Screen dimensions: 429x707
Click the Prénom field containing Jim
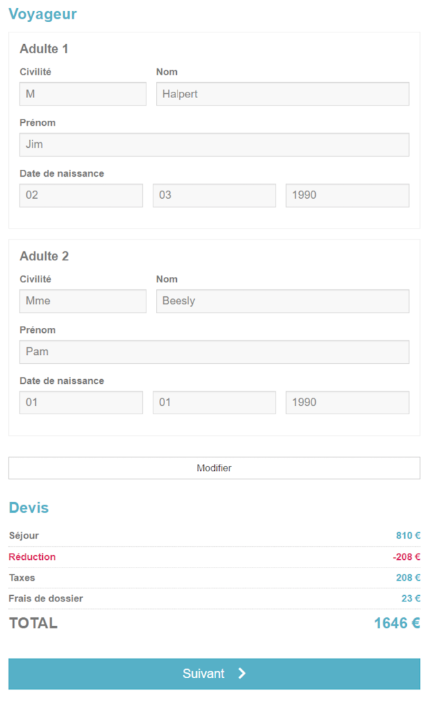click(214, 145)
